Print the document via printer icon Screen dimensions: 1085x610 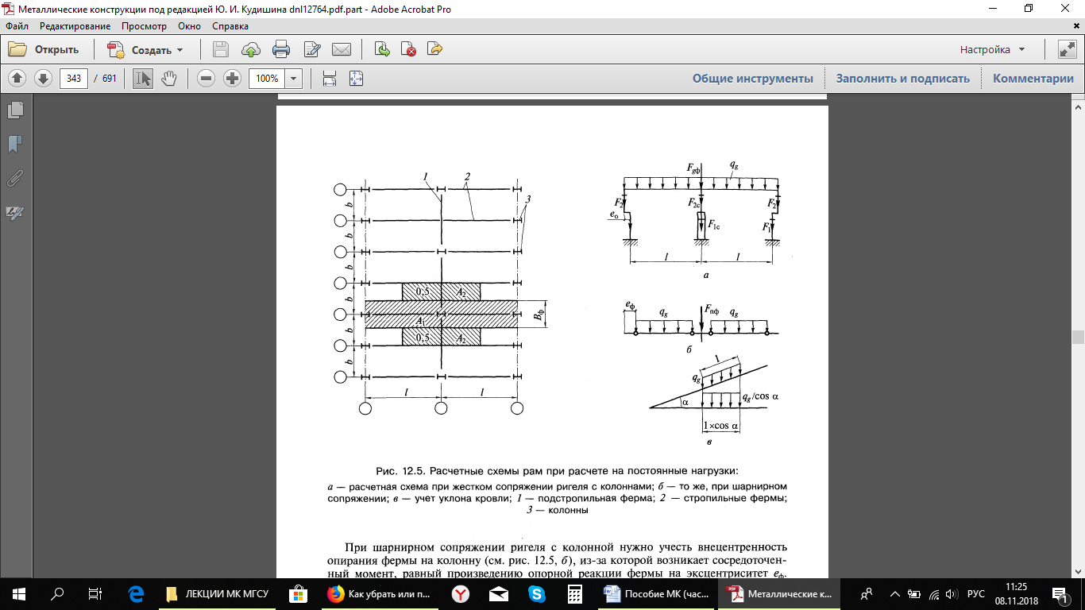click(281, 49)
